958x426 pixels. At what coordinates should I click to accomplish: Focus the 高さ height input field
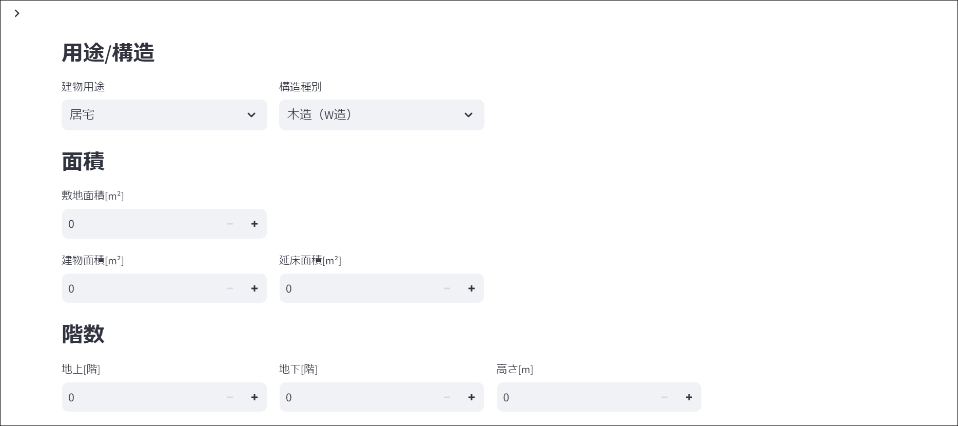(575, 397)
